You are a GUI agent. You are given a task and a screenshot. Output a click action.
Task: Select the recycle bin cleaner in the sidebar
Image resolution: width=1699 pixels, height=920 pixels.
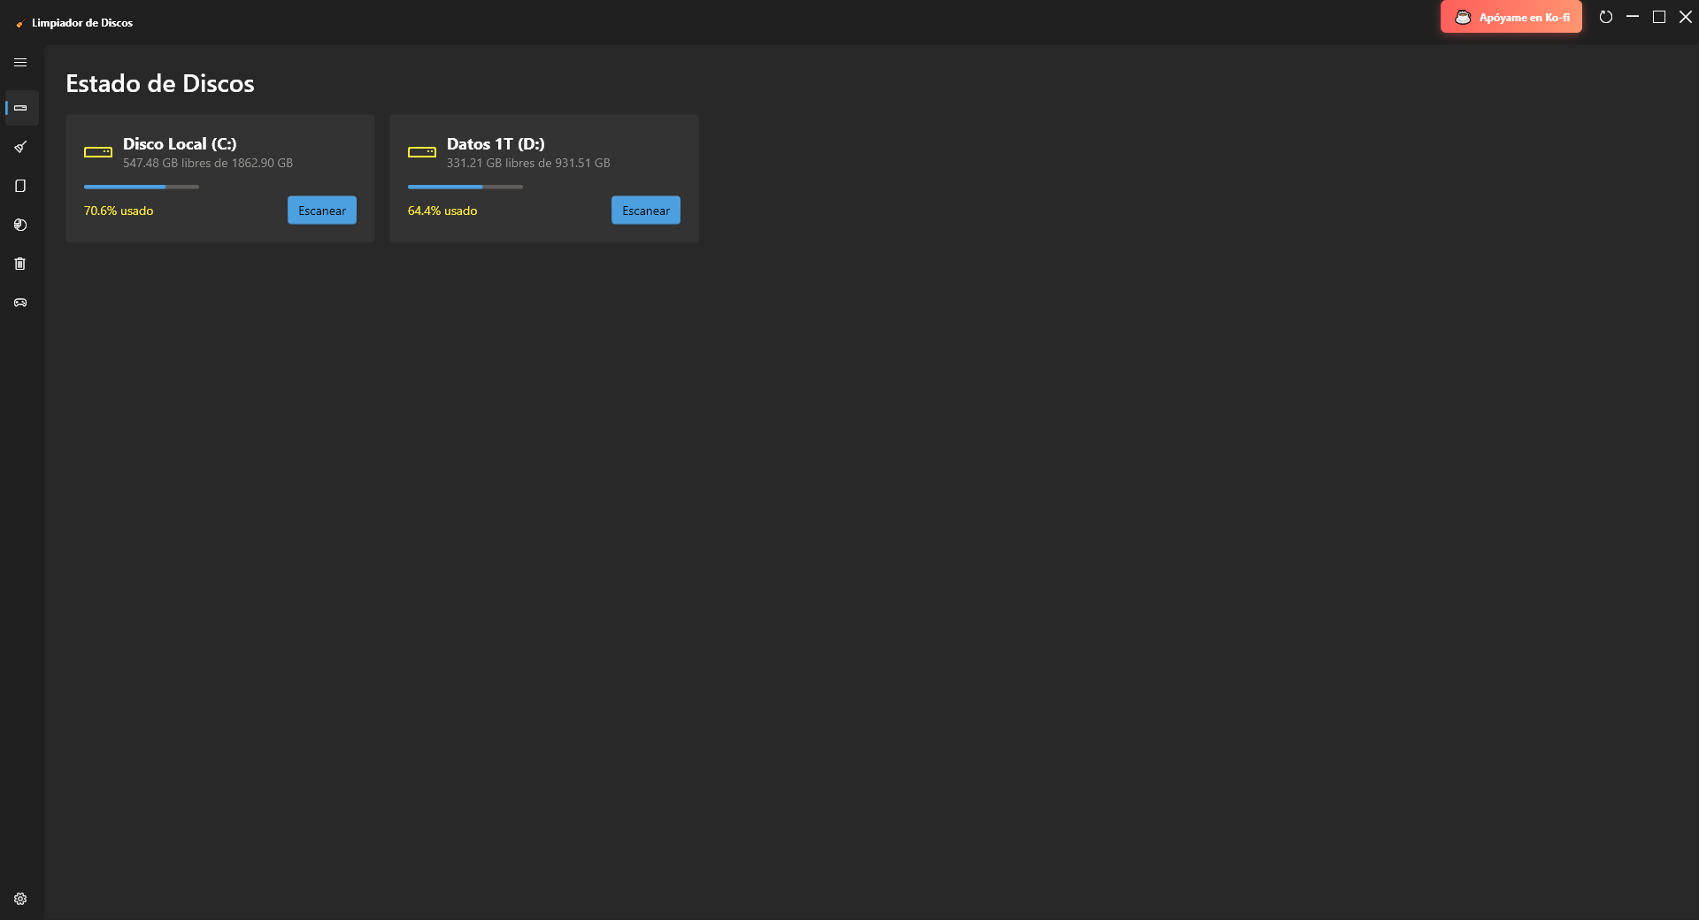20,264
